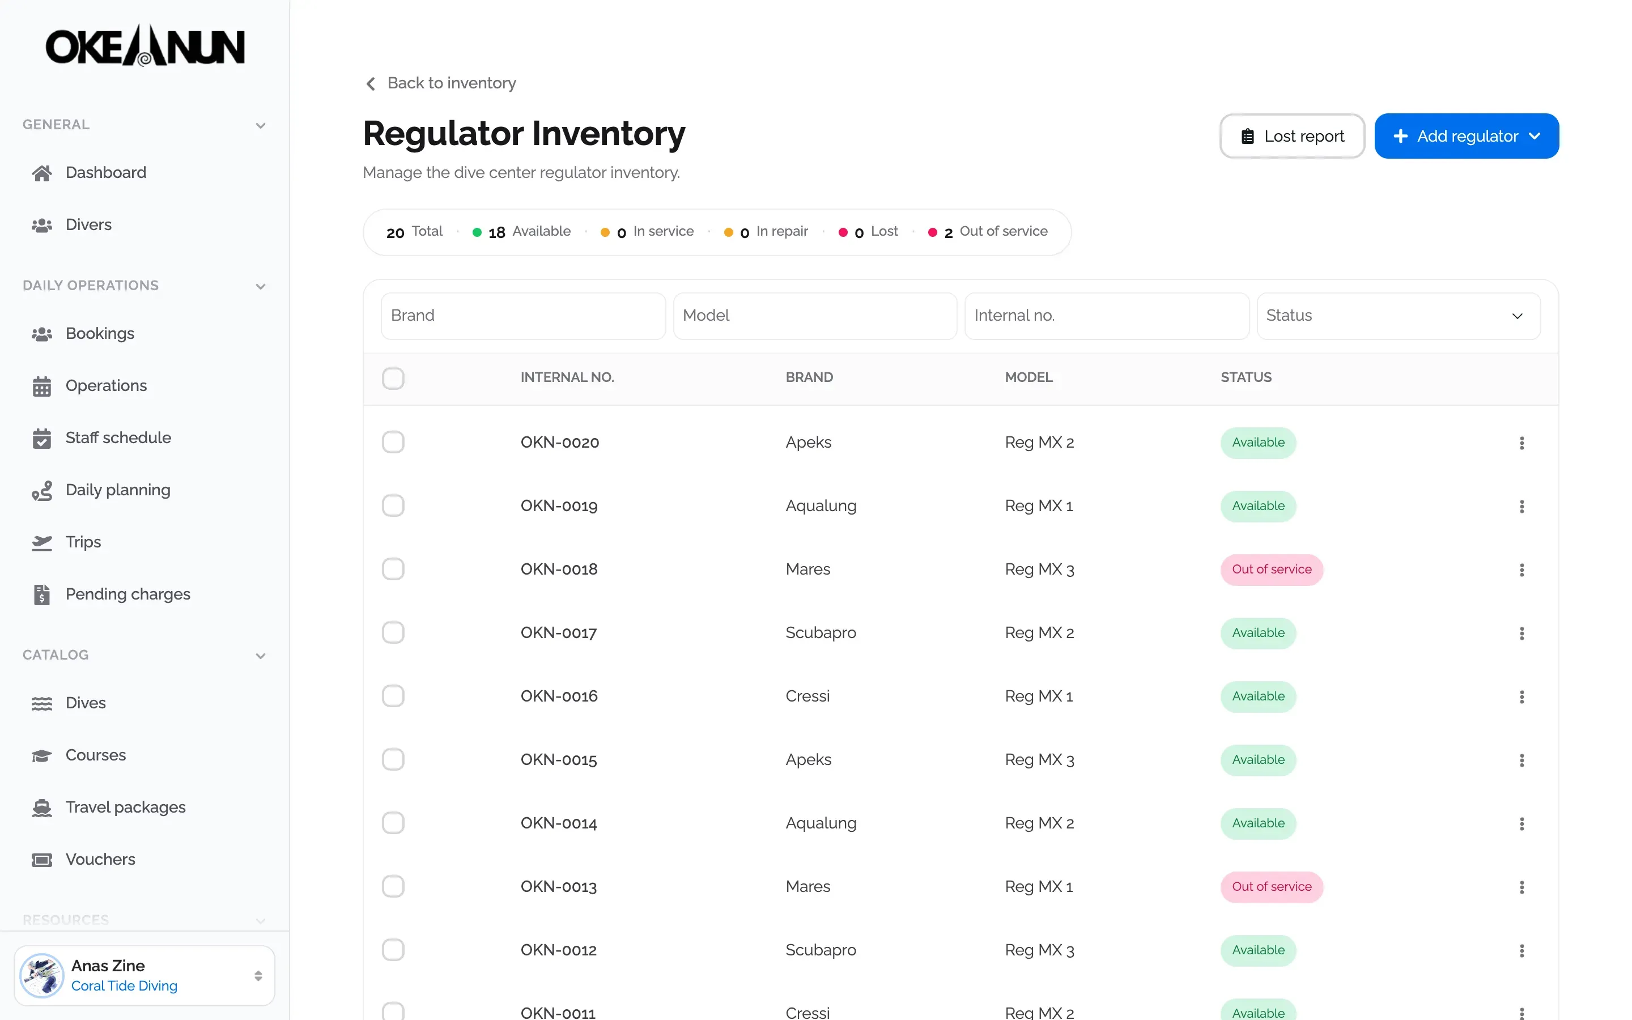Focus the Brand filter input
Screen dimensions: 1632x1020
coord(522,316)
